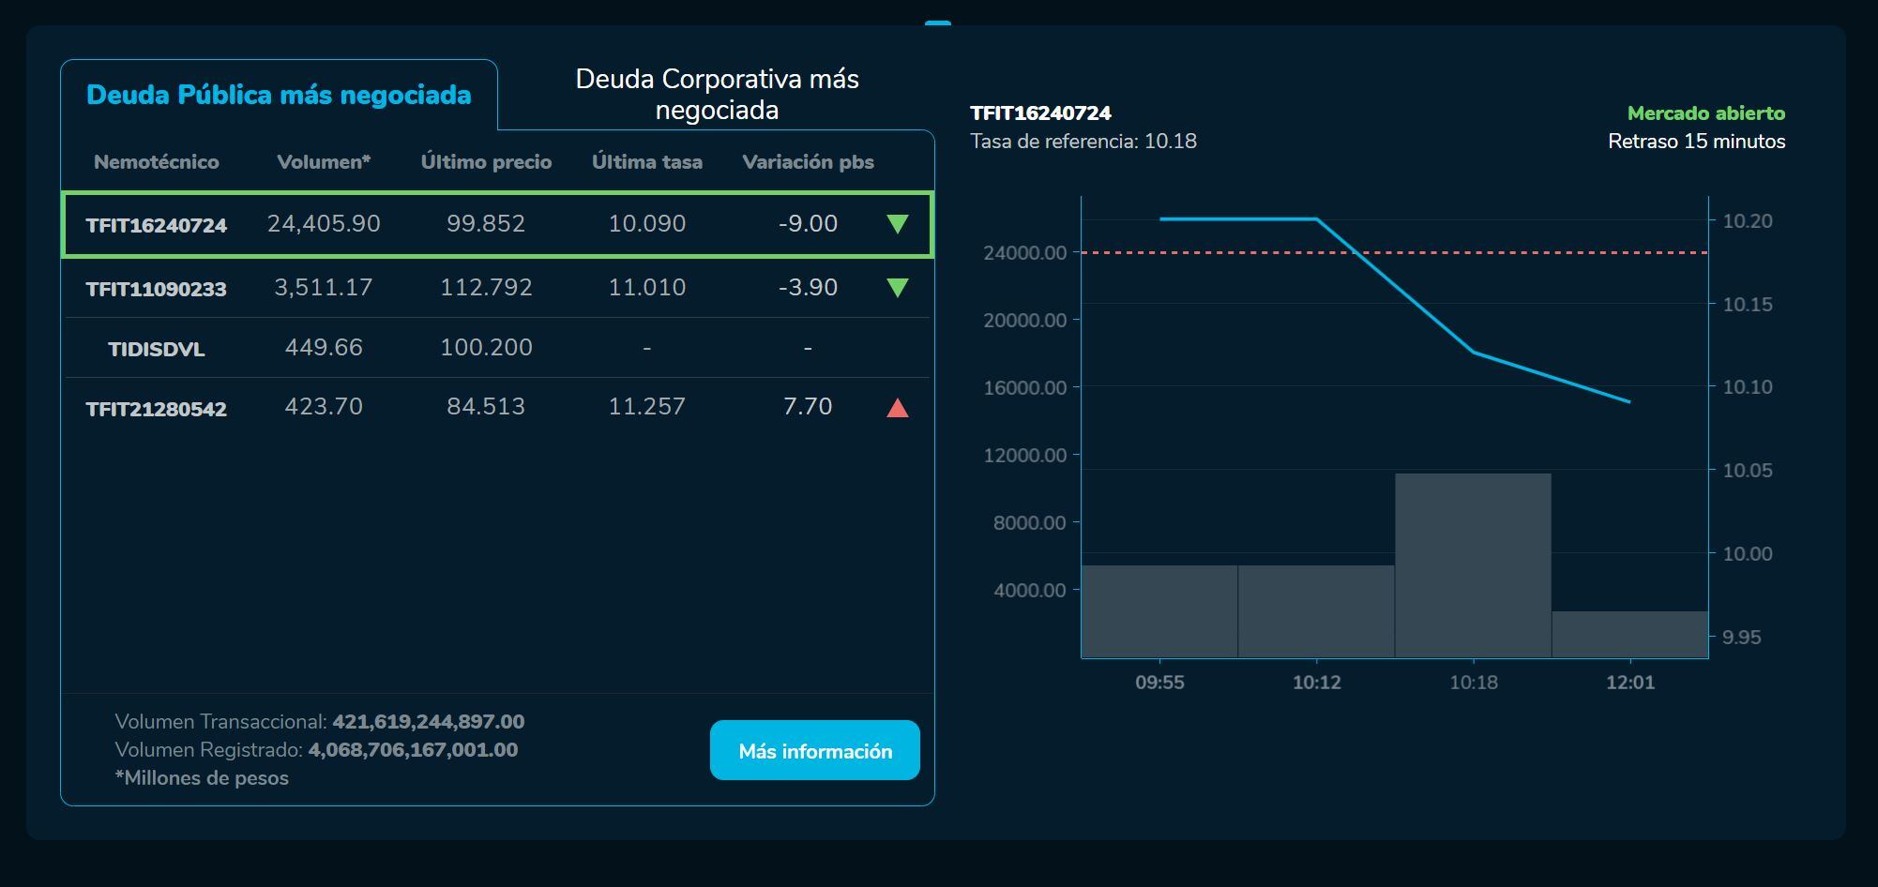Click green down arrow for TFIT16240724
This screenshot has height=887, width=1878.
[x=897, y=224]
